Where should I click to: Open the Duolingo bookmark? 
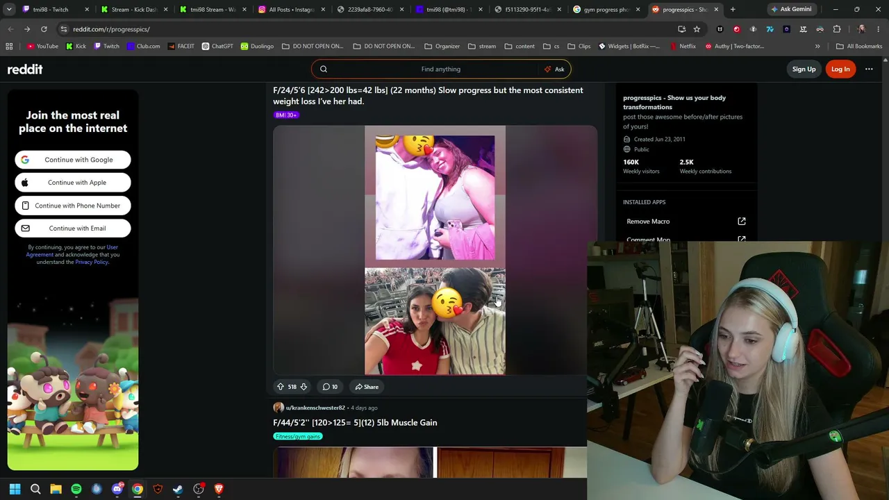coord(257,47)
